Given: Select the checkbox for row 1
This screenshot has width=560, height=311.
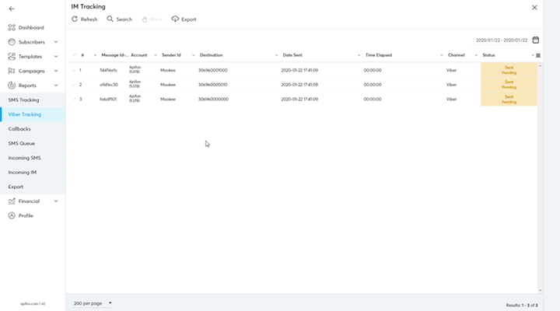Looking at the screenshot, I should [x=74, y=70].
